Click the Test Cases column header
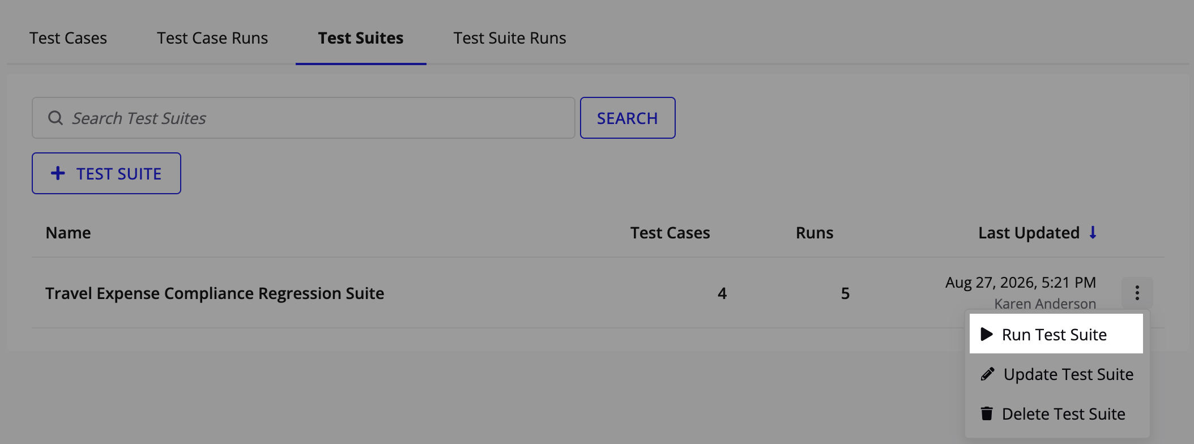Viewport: 1194px width, 444px height. click(x=670, y=233)
